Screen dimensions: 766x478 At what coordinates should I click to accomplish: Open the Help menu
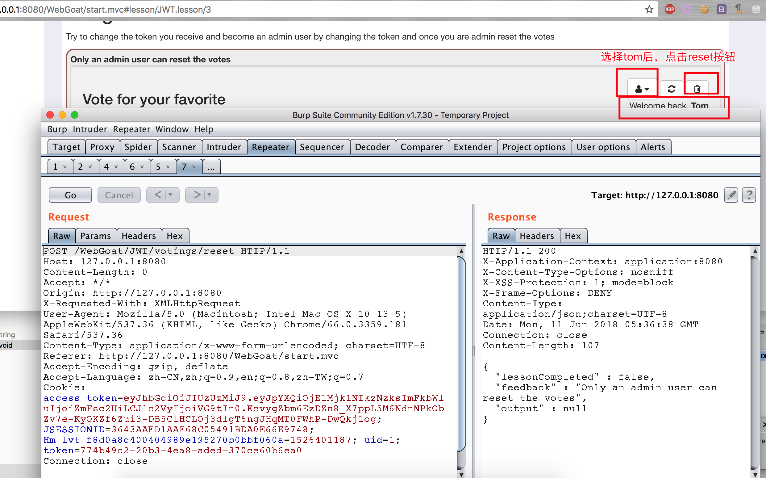(x=204, y=129)
